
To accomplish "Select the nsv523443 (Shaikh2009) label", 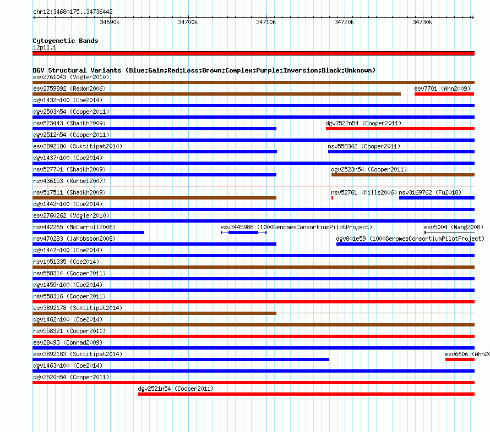I will tap(69, 123).
